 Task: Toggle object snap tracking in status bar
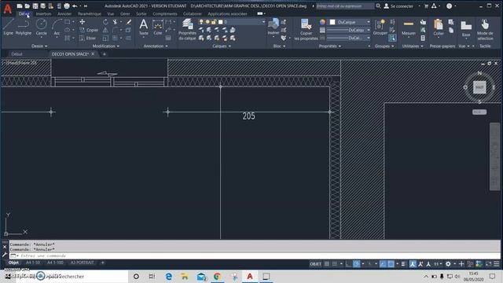383,264
